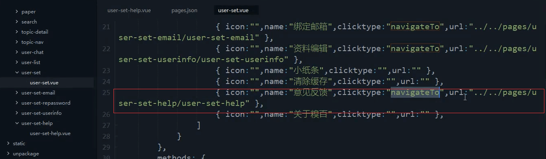This screenshot has width=546, height=159.
Task: Open the search folder in tree
Action: 29,22
